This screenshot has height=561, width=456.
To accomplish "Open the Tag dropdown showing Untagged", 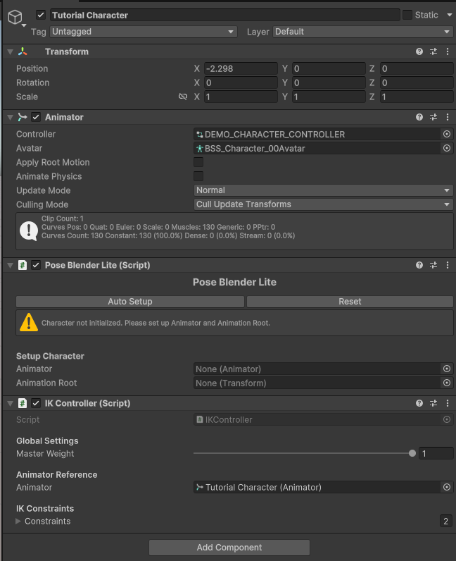I will point(143,32).
